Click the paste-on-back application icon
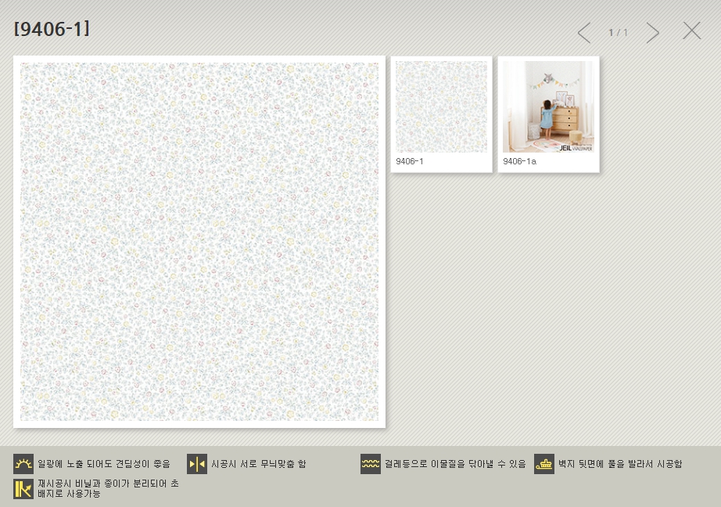The width and height of the screenshot is (721, 507). [544, 464]
